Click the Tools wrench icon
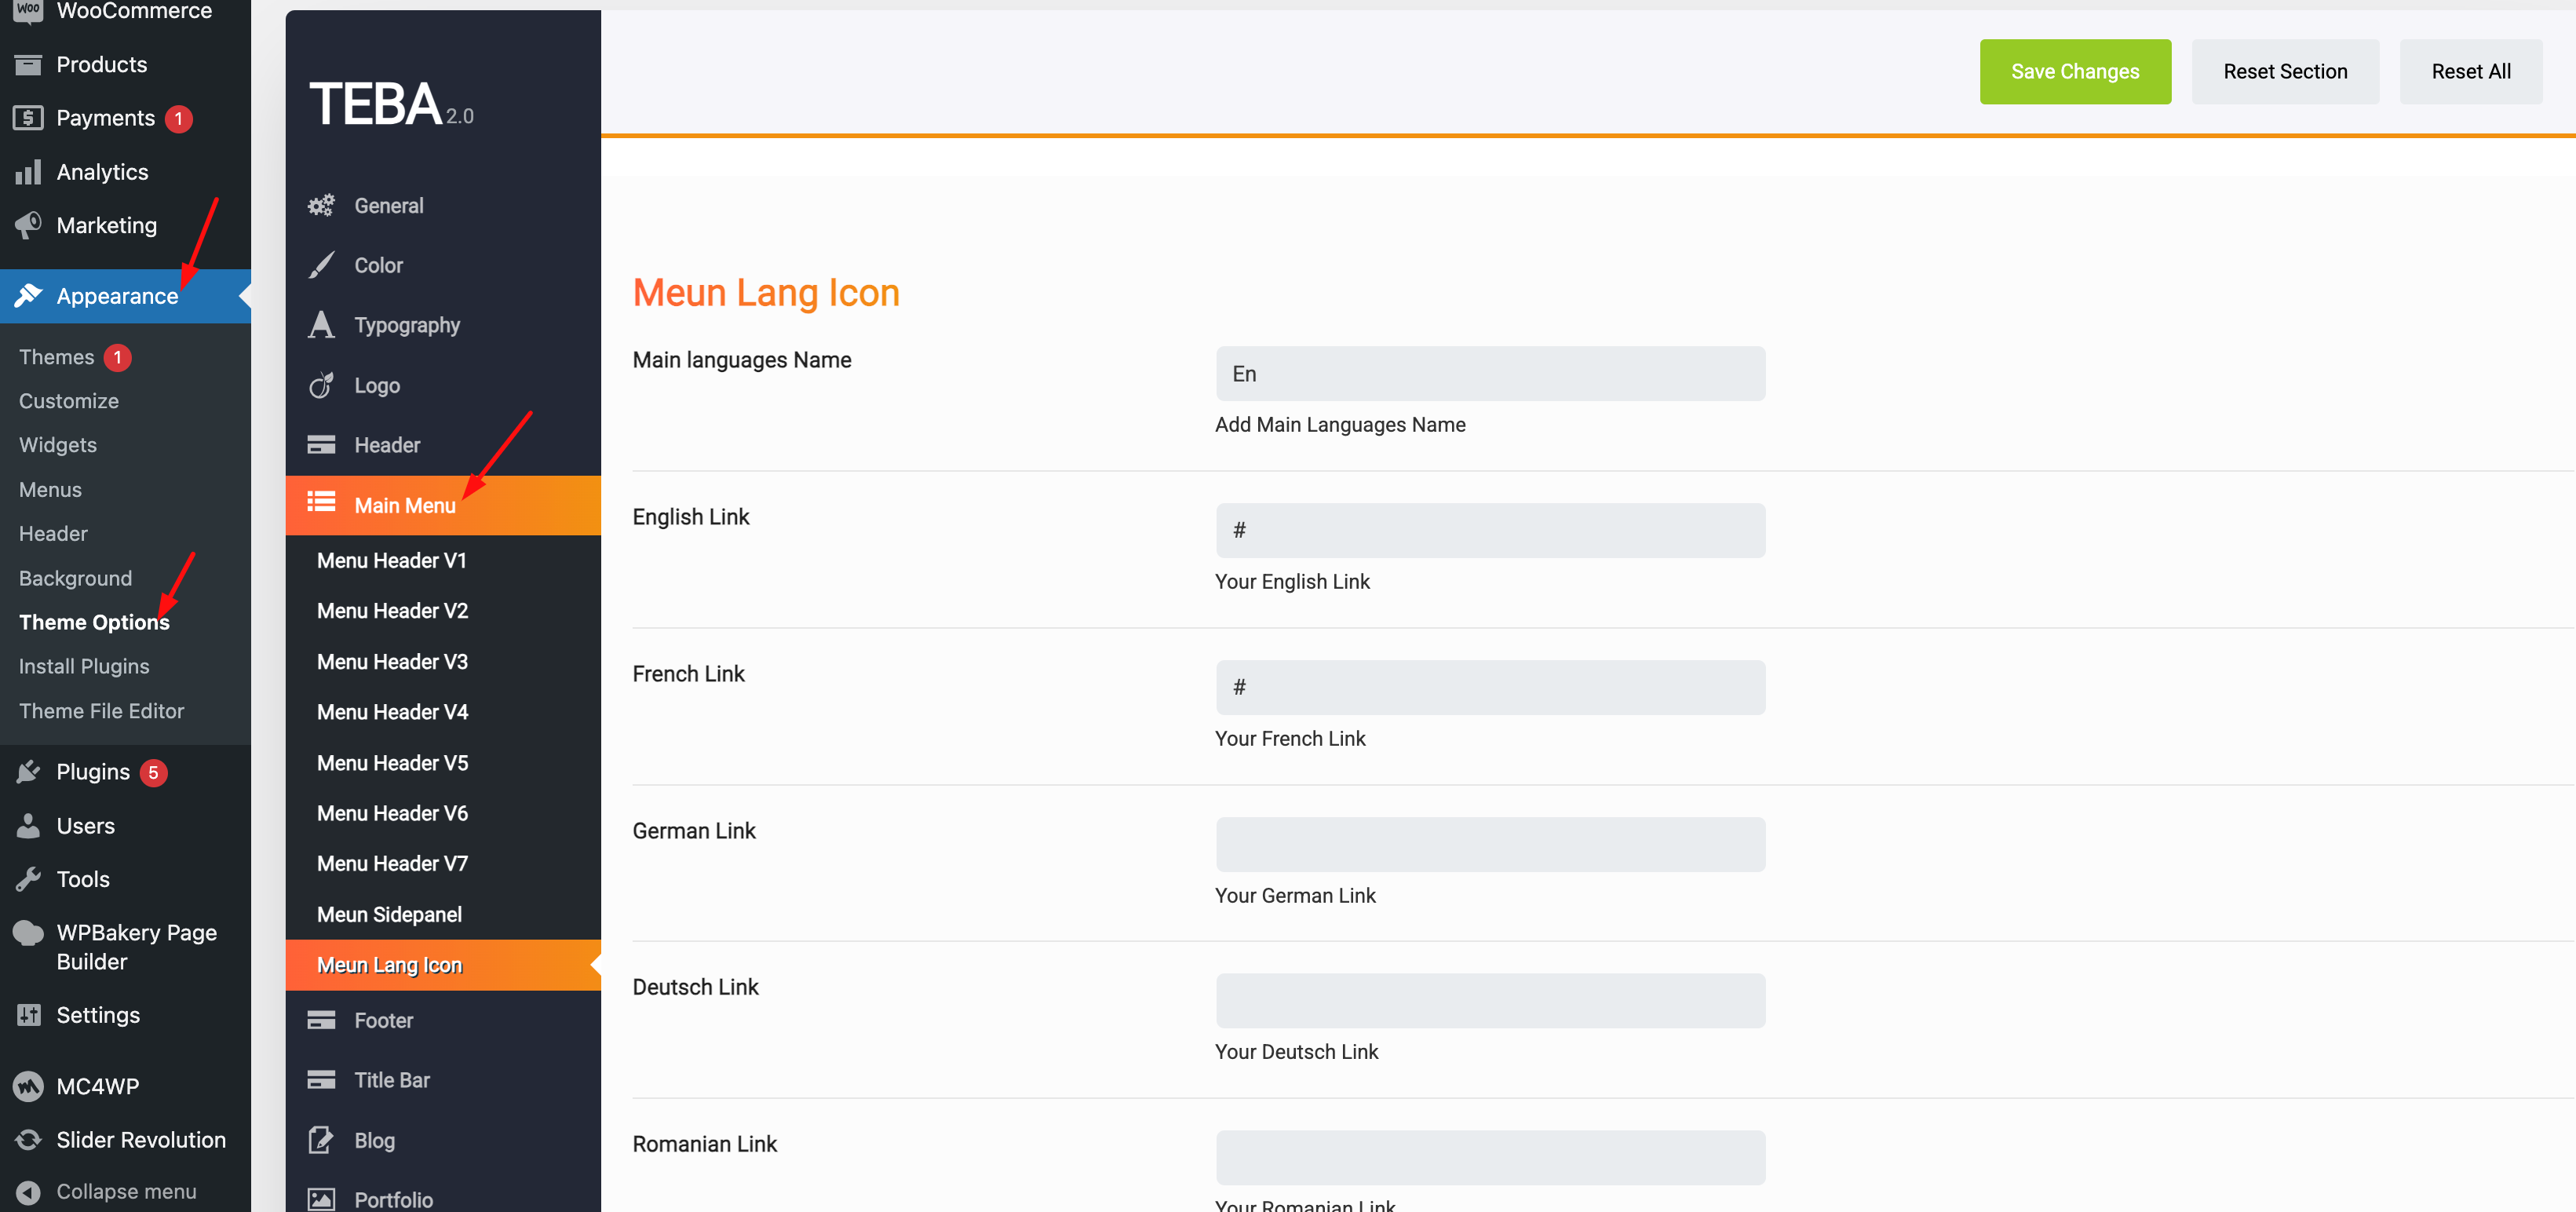 pyautogui.click(x=28, y=879)
